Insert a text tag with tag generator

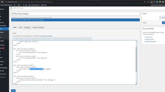click(x=14, y=39)
